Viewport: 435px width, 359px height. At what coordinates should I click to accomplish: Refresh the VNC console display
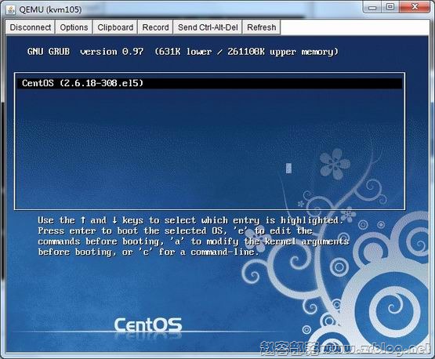261,27
